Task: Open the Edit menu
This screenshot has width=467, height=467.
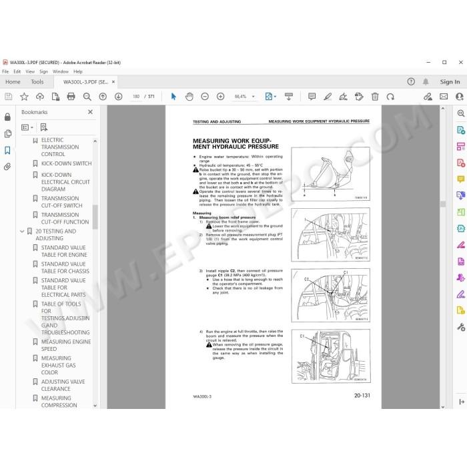Action: click(17, 71)
